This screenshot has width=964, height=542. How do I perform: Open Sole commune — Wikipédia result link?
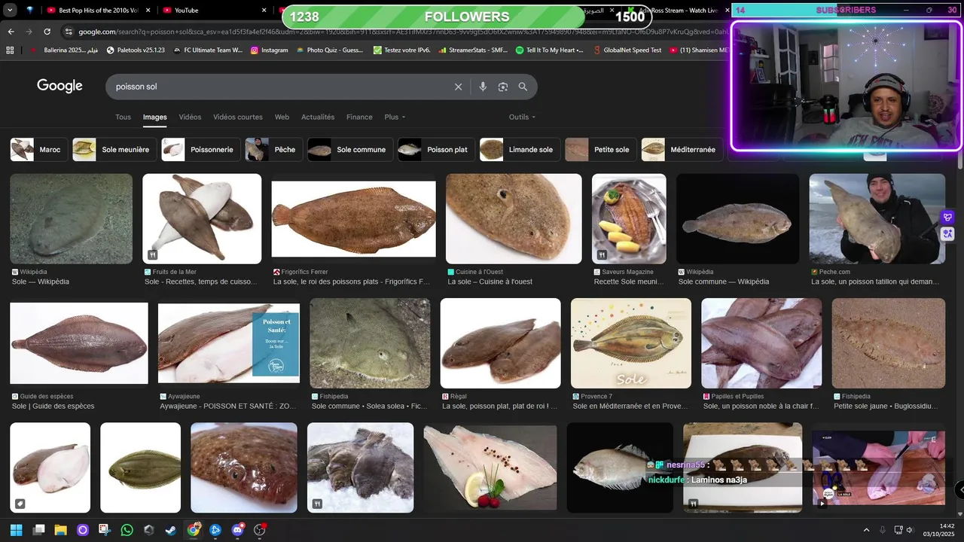pyautogui.click(x=724, y=282)
